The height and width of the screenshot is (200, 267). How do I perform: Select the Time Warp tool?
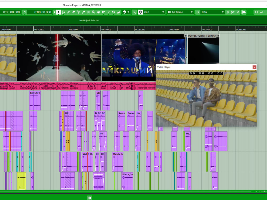click(103, 12)
